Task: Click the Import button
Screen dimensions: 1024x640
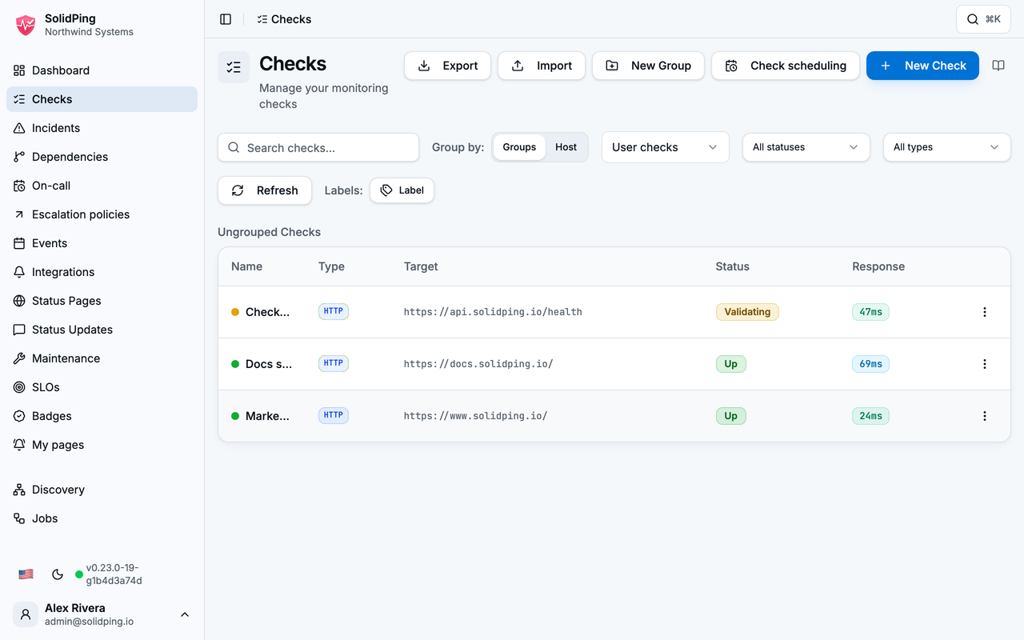Action: [x=542, y=66]
